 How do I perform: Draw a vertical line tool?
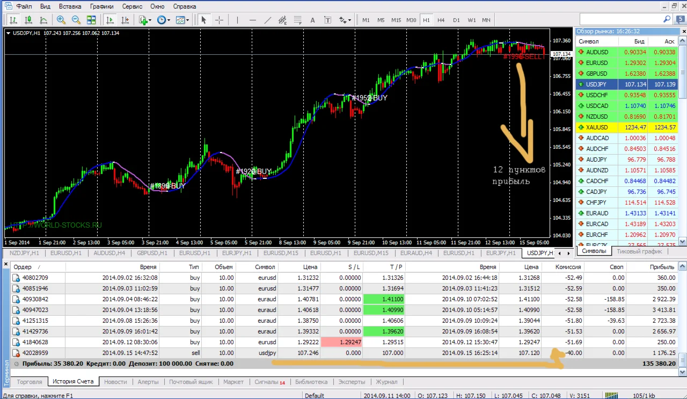[x=237, y=20]
